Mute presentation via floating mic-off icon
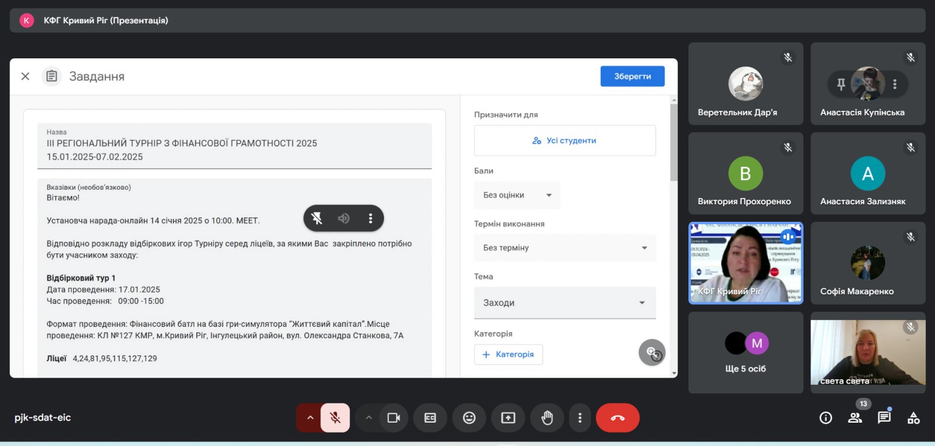This screenshot has height=446, width=935. pyautogui.click(x=317, y=218)
